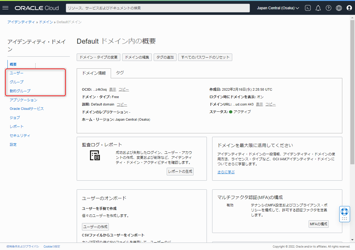Go to アイデンティティ breadcrumb
Image resolution: width=355 pixels, height=250 pixels.
pyautogui.click(x=21, y=22)
